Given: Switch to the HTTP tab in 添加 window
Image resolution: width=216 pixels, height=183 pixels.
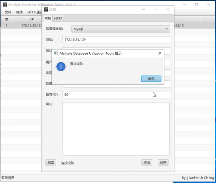Looking at the screenshot, I should point(58,19).
